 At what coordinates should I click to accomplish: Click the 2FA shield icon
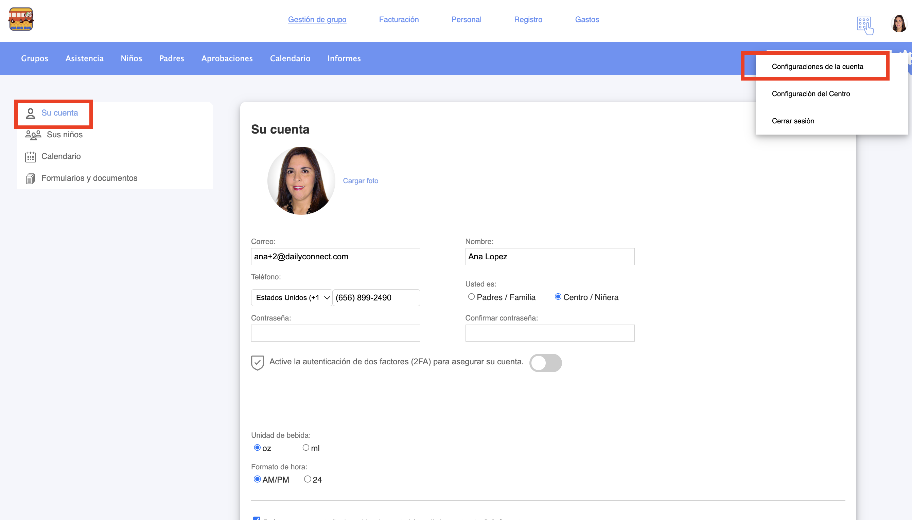(x=257, y=363)
